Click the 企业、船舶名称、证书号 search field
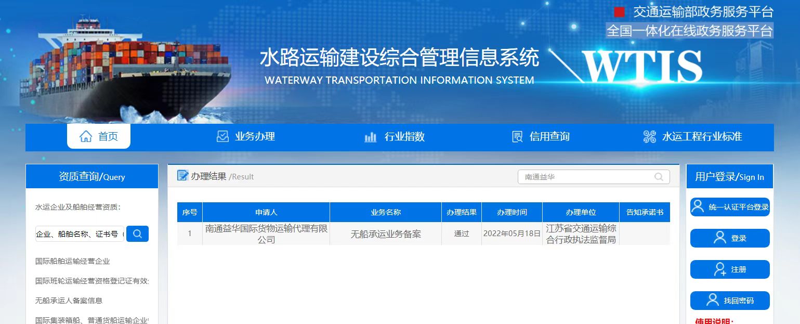 click(x=79, y=234)
